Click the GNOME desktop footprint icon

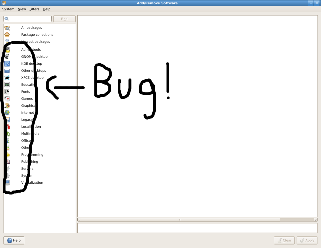click(7, 57)
